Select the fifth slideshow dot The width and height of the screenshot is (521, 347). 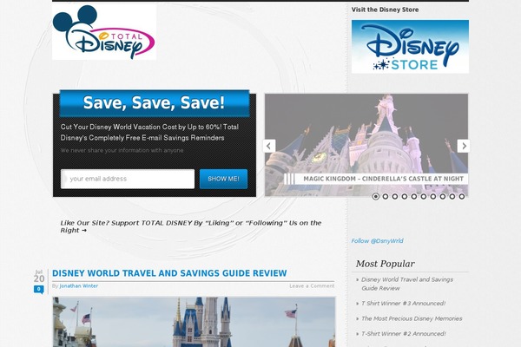[413, 197]
